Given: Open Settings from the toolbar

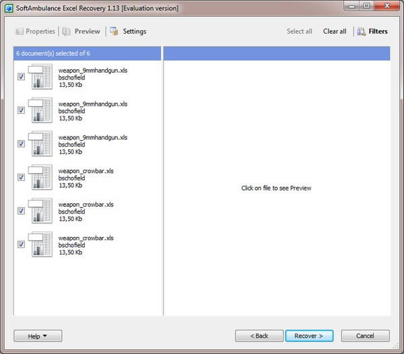Looking at the screenshot, I should 114,31.
